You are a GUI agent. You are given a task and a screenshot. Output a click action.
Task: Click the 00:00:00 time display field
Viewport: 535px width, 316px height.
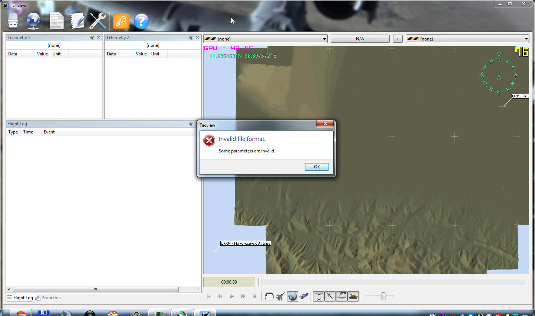click(229, 282)
